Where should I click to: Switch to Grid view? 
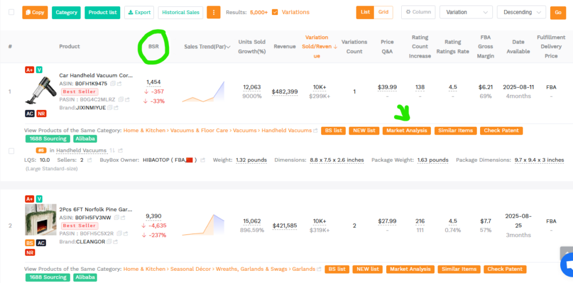click(383, 12)
